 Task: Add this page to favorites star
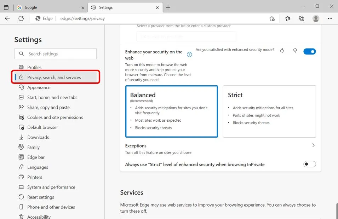[272, 18]
